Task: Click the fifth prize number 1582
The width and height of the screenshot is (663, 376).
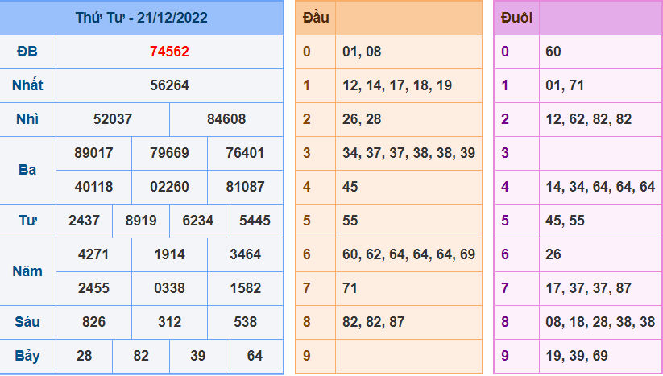Action: click(x=245, y=288)
